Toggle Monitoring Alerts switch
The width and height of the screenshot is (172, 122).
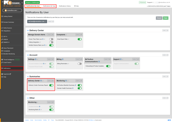51,110
